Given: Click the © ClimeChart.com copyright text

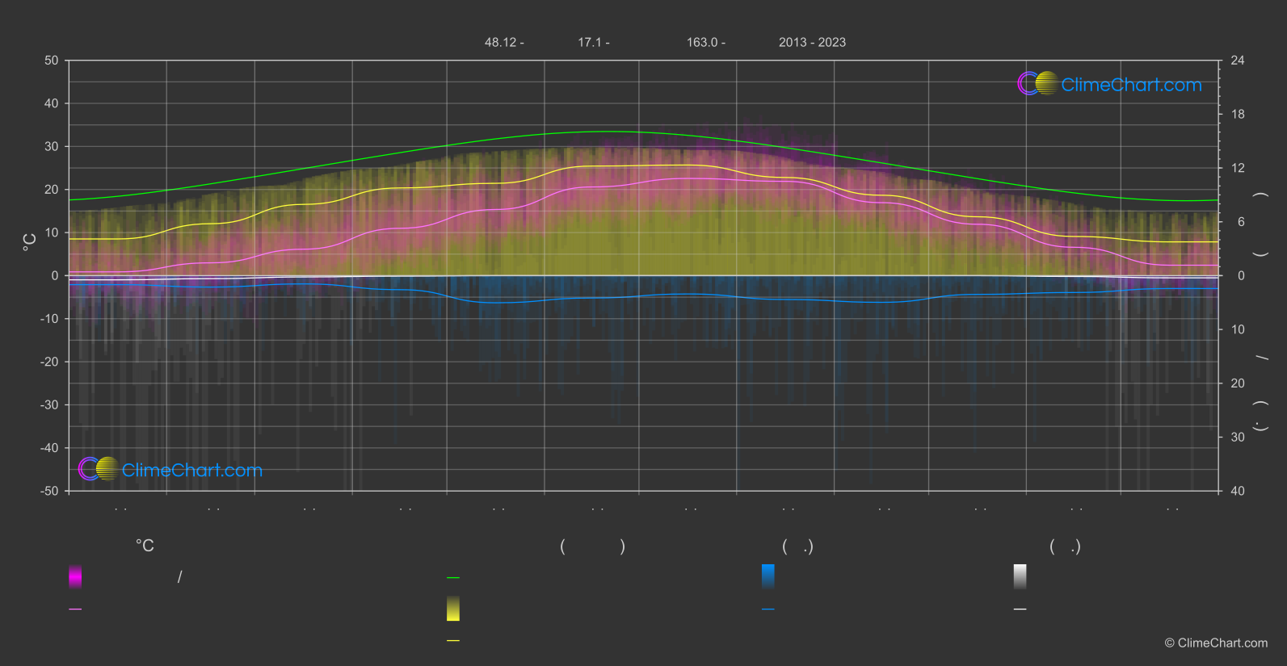Looking at the screenshot, I should click(x=1216, y=643).
